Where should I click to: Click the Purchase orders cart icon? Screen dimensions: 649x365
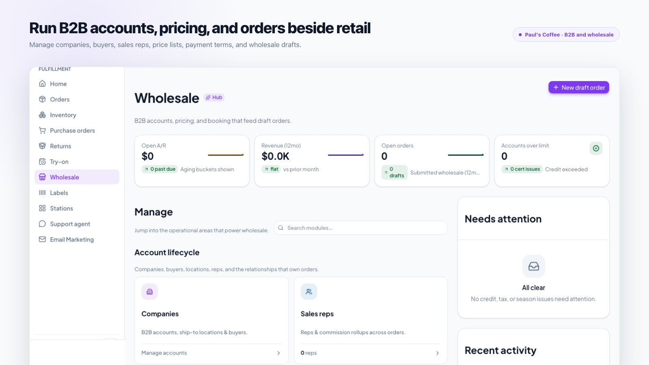coord(42,131)
